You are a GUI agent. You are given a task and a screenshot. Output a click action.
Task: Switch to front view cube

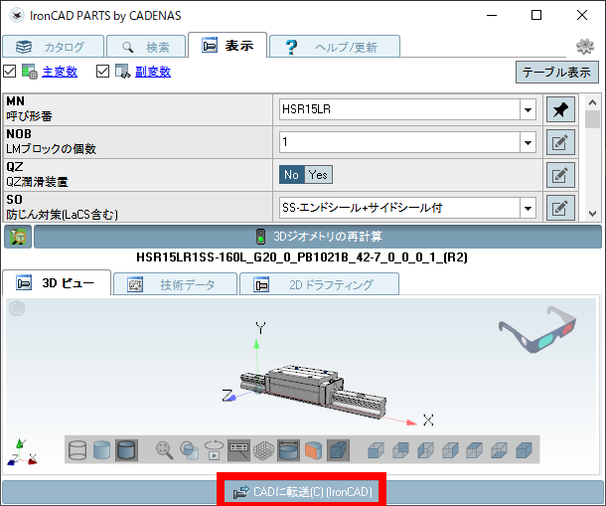coord(376,450)
